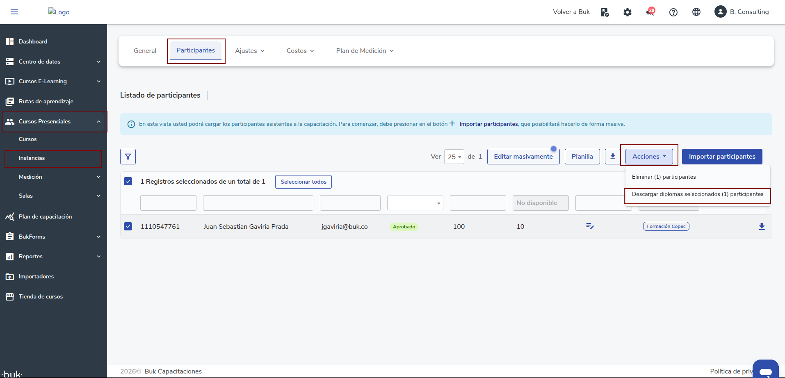Image resolution: width=785 pixels, height=378 pixels.
Task: Click Juan Sebastian Gaviria Prada name
Action: pos(246,227)
